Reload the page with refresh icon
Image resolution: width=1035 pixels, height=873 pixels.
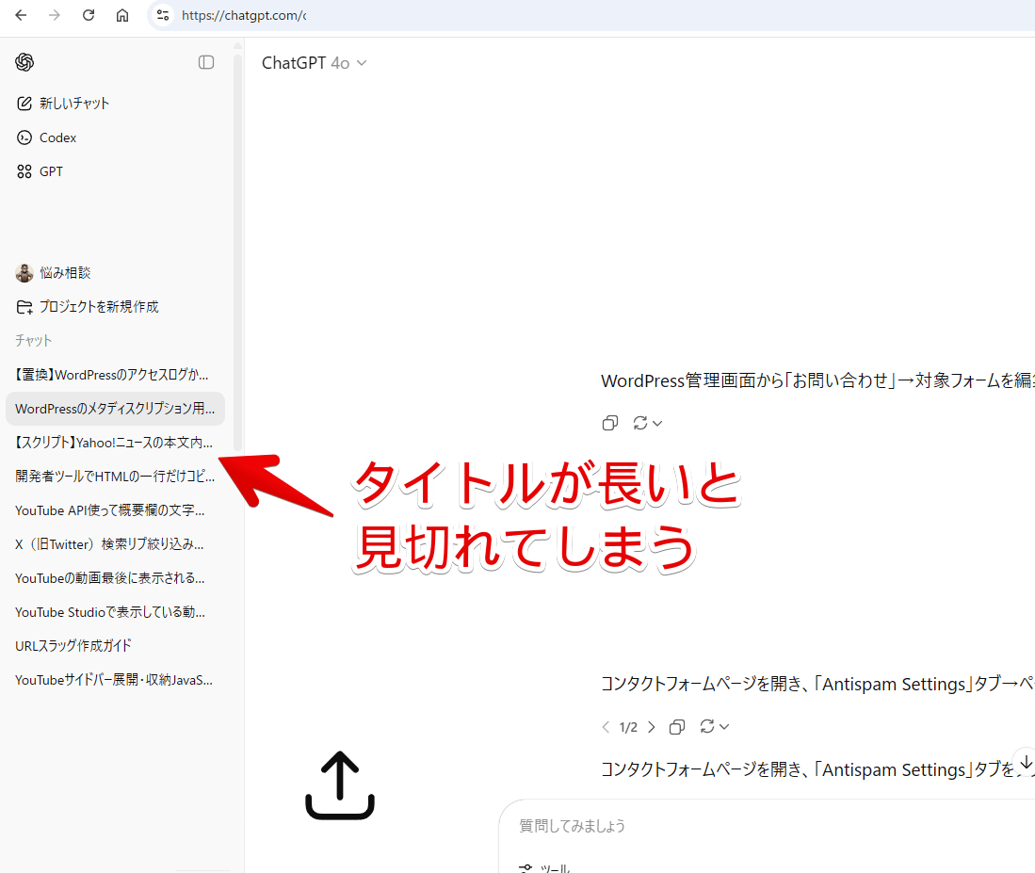[89, 15]
